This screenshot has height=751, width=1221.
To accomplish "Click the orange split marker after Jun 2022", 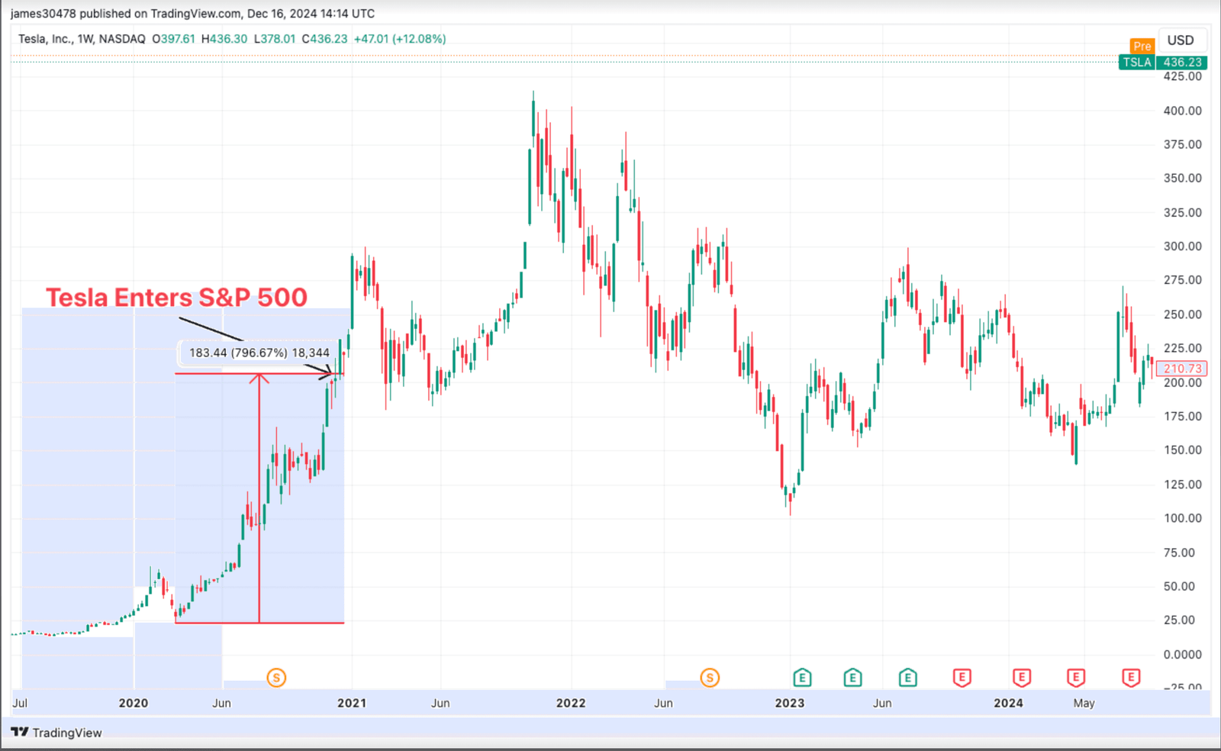I will click(710, 677).
